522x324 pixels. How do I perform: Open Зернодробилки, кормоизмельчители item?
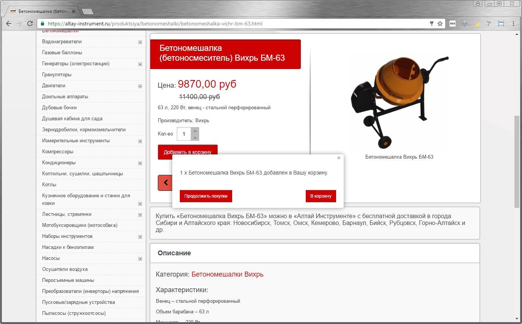pos(84,130)
